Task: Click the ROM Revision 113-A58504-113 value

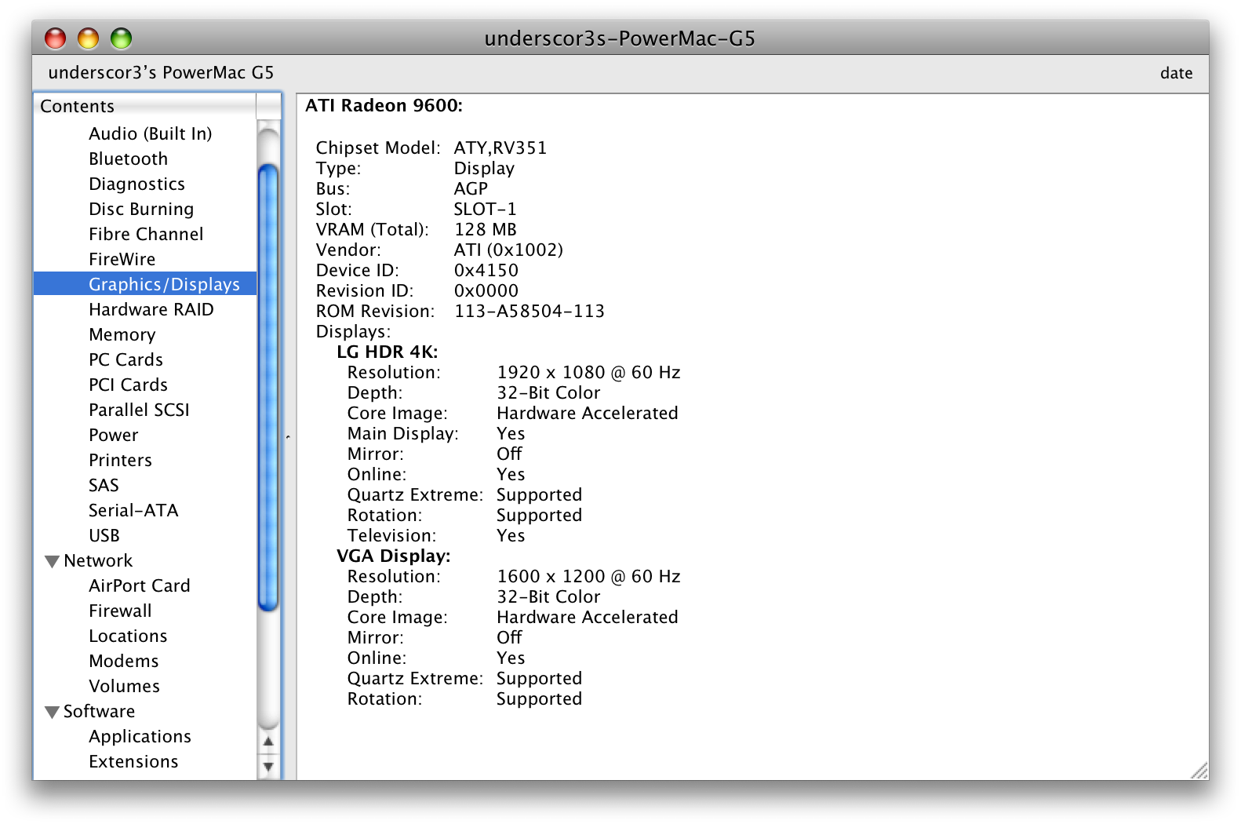Action: tap(530, 311)
